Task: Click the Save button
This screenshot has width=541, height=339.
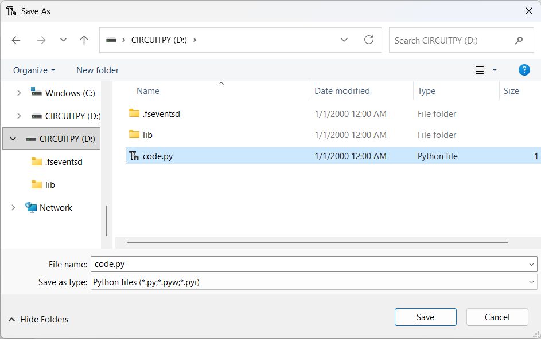Action: 426,317
